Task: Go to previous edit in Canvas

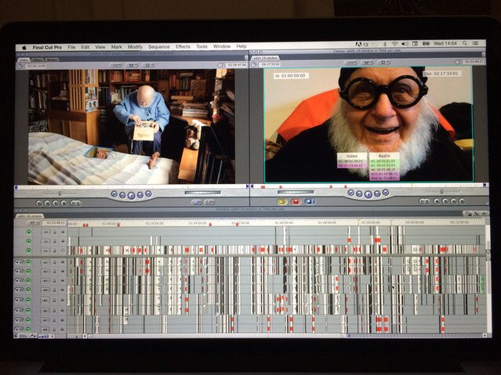Action: [x=350, y=193]
